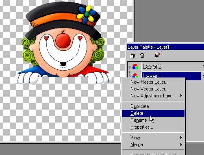Click the trash can delete layer icon
This screenshot has height=155, width=204.
142,55
